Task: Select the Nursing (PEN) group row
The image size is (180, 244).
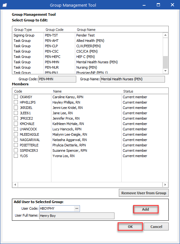Action: [88, 67]
